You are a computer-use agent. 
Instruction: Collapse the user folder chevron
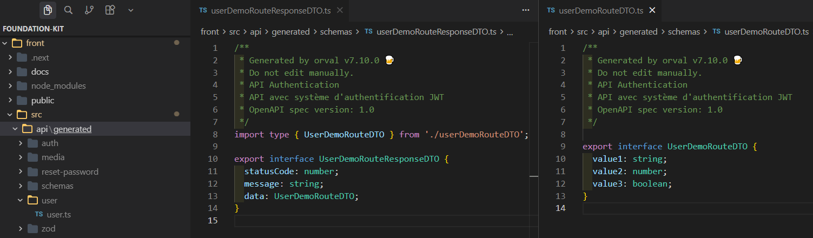pyautogui.click(x=21, y=200)
